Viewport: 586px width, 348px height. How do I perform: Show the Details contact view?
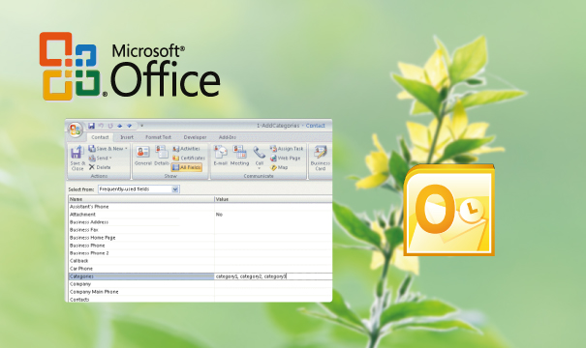[162, 156]
